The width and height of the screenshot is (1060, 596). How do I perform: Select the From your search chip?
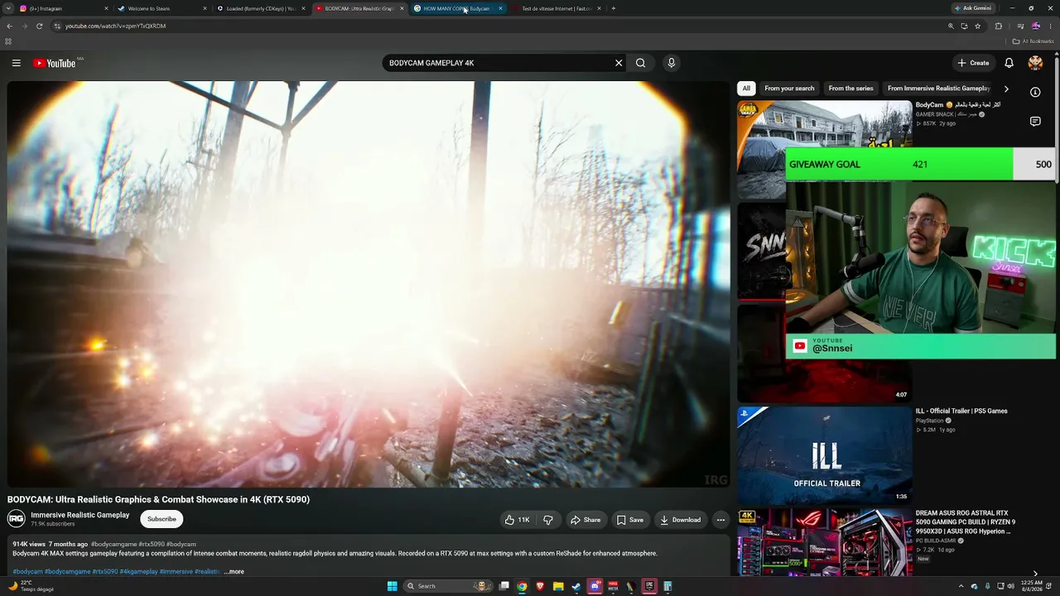tap(789, 89)
